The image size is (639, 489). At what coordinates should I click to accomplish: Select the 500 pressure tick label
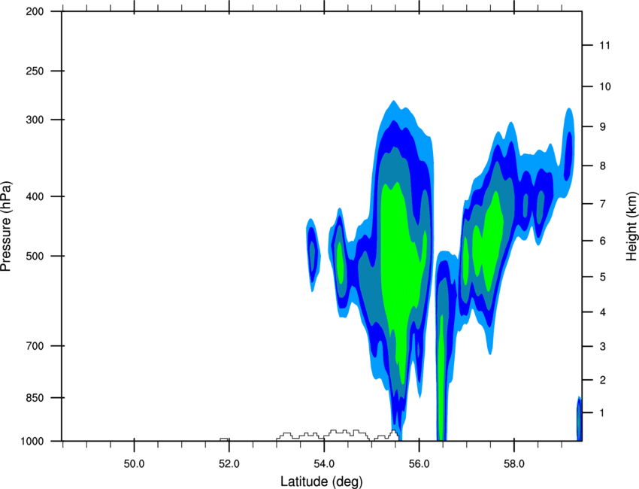35,256
